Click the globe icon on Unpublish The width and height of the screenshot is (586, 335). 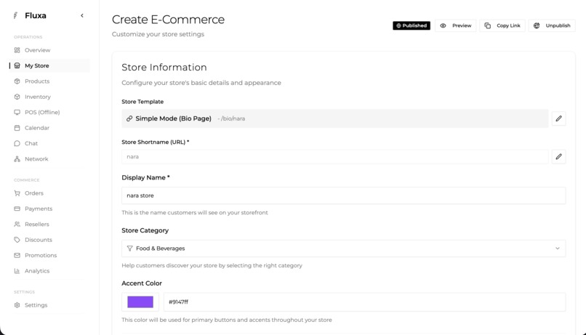[x=537, y=25]
